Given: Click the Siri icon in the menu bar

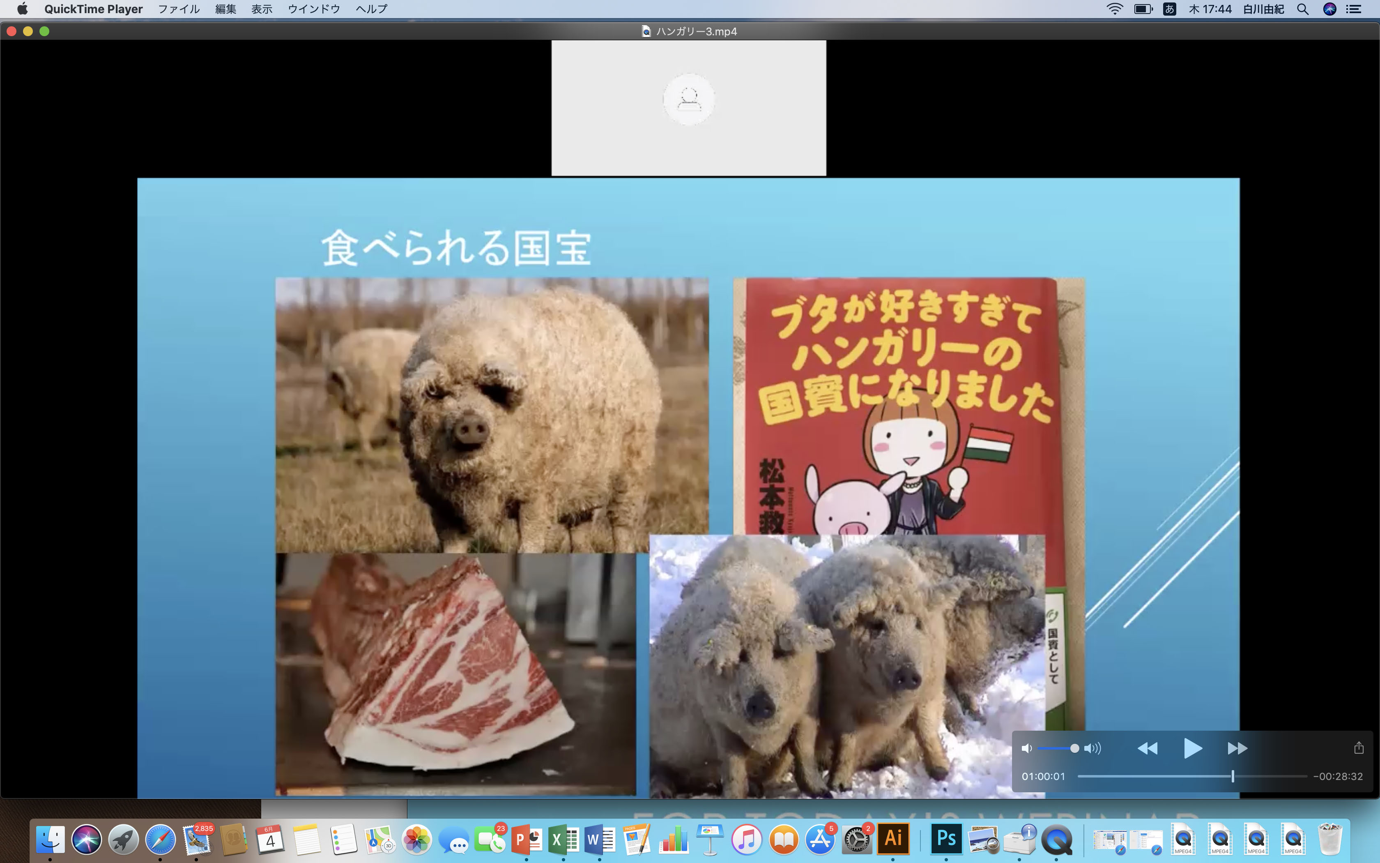Looking at the screenshot, I should coord(1330,9).
